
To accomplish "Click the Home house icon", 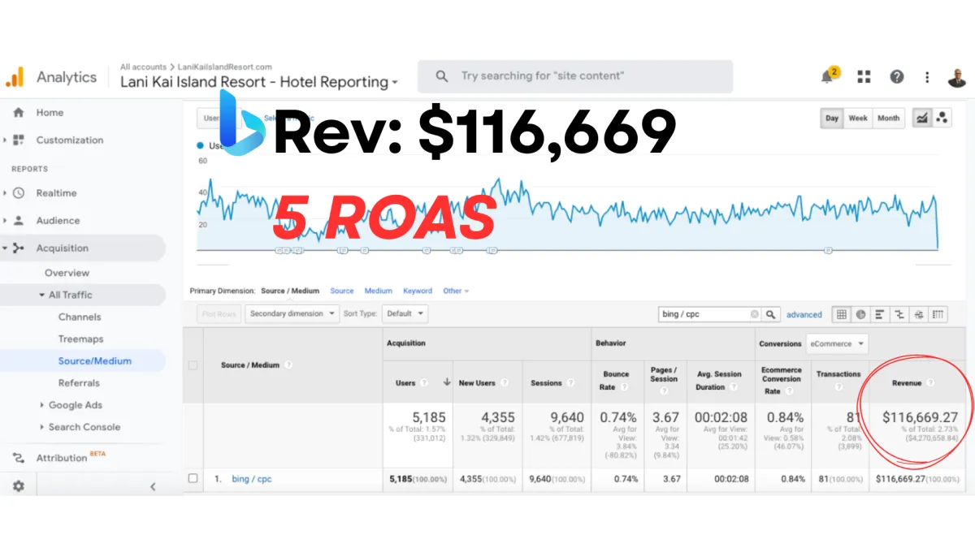I will tap(18, 113).
